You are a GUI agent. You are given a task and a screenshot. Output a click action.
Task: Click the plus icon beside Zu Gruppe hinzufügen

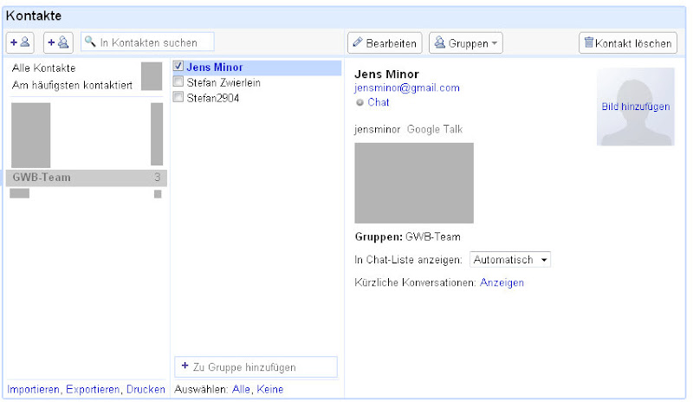185,366
